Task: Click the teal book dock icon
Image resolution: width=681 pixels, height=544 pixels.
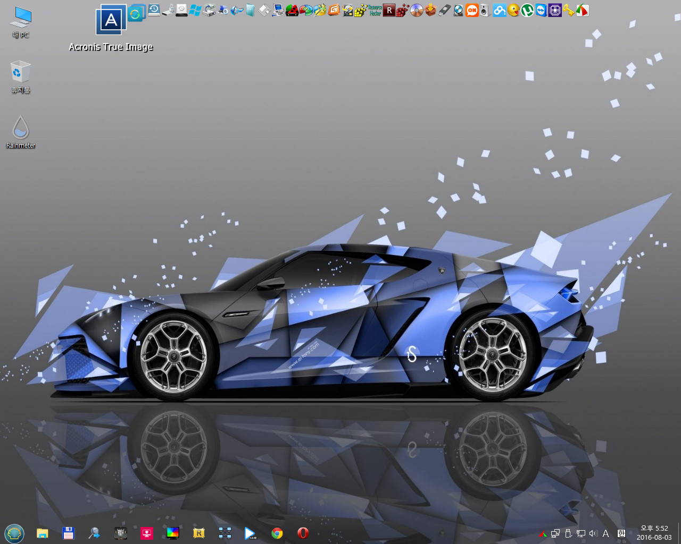Action: pos(250,10)
